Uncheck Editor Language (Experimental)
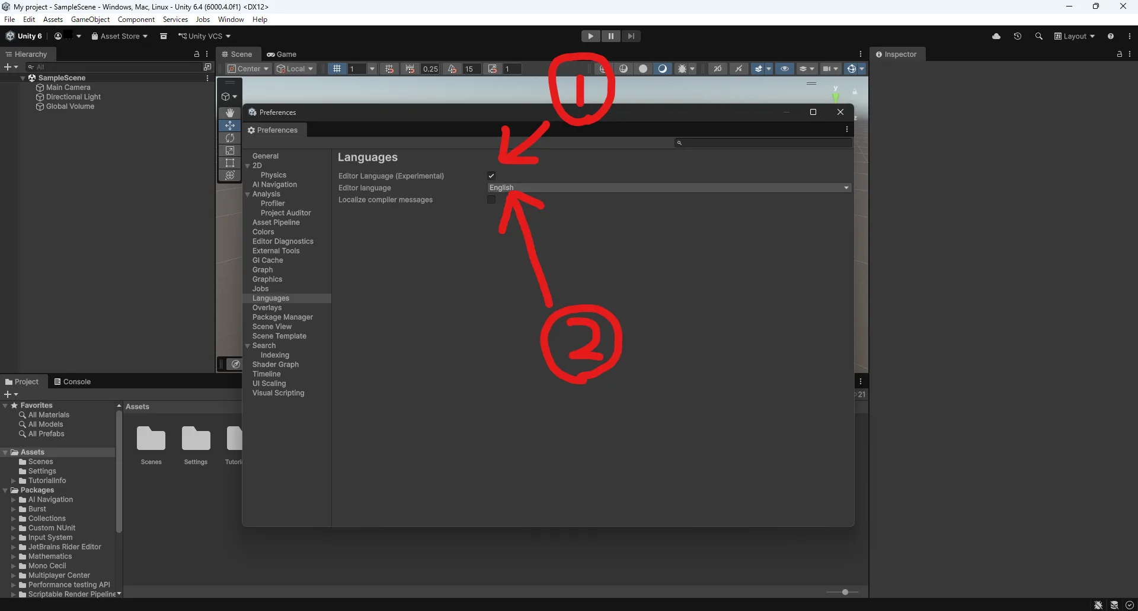The image size is (1138, 611). 491,175
